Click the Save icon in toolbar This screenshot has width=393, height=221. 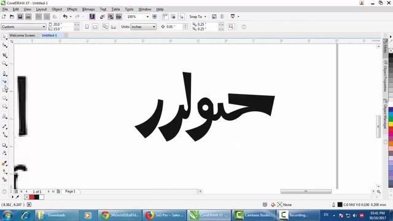click(x=20, y=17)
